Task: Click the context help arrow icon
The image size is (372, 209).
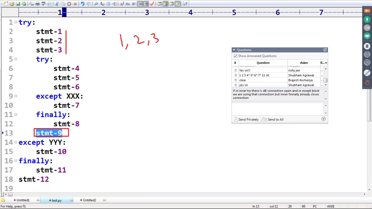Action: [x=185, y=4]
